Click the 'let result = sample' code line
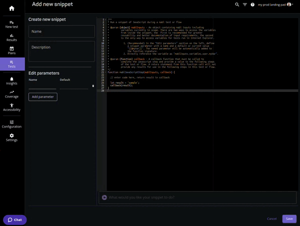Screen dimensions: 300x226 (125, 83)
